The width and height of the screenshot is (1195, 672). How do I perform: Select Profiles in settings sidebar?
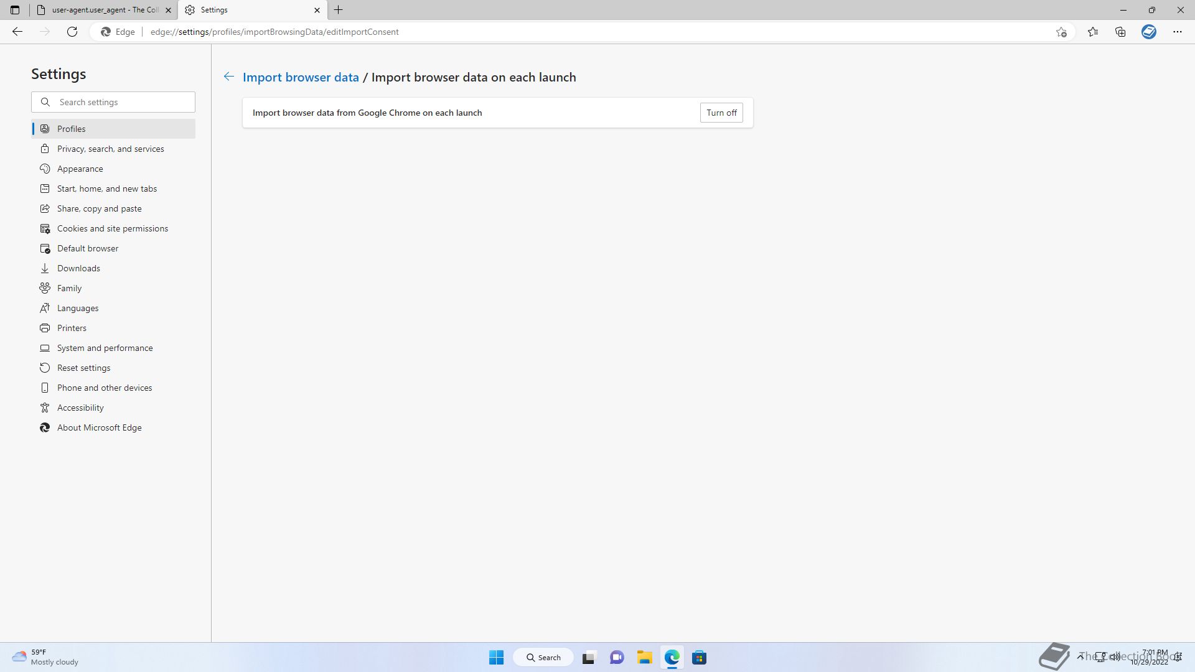(113, 129)
